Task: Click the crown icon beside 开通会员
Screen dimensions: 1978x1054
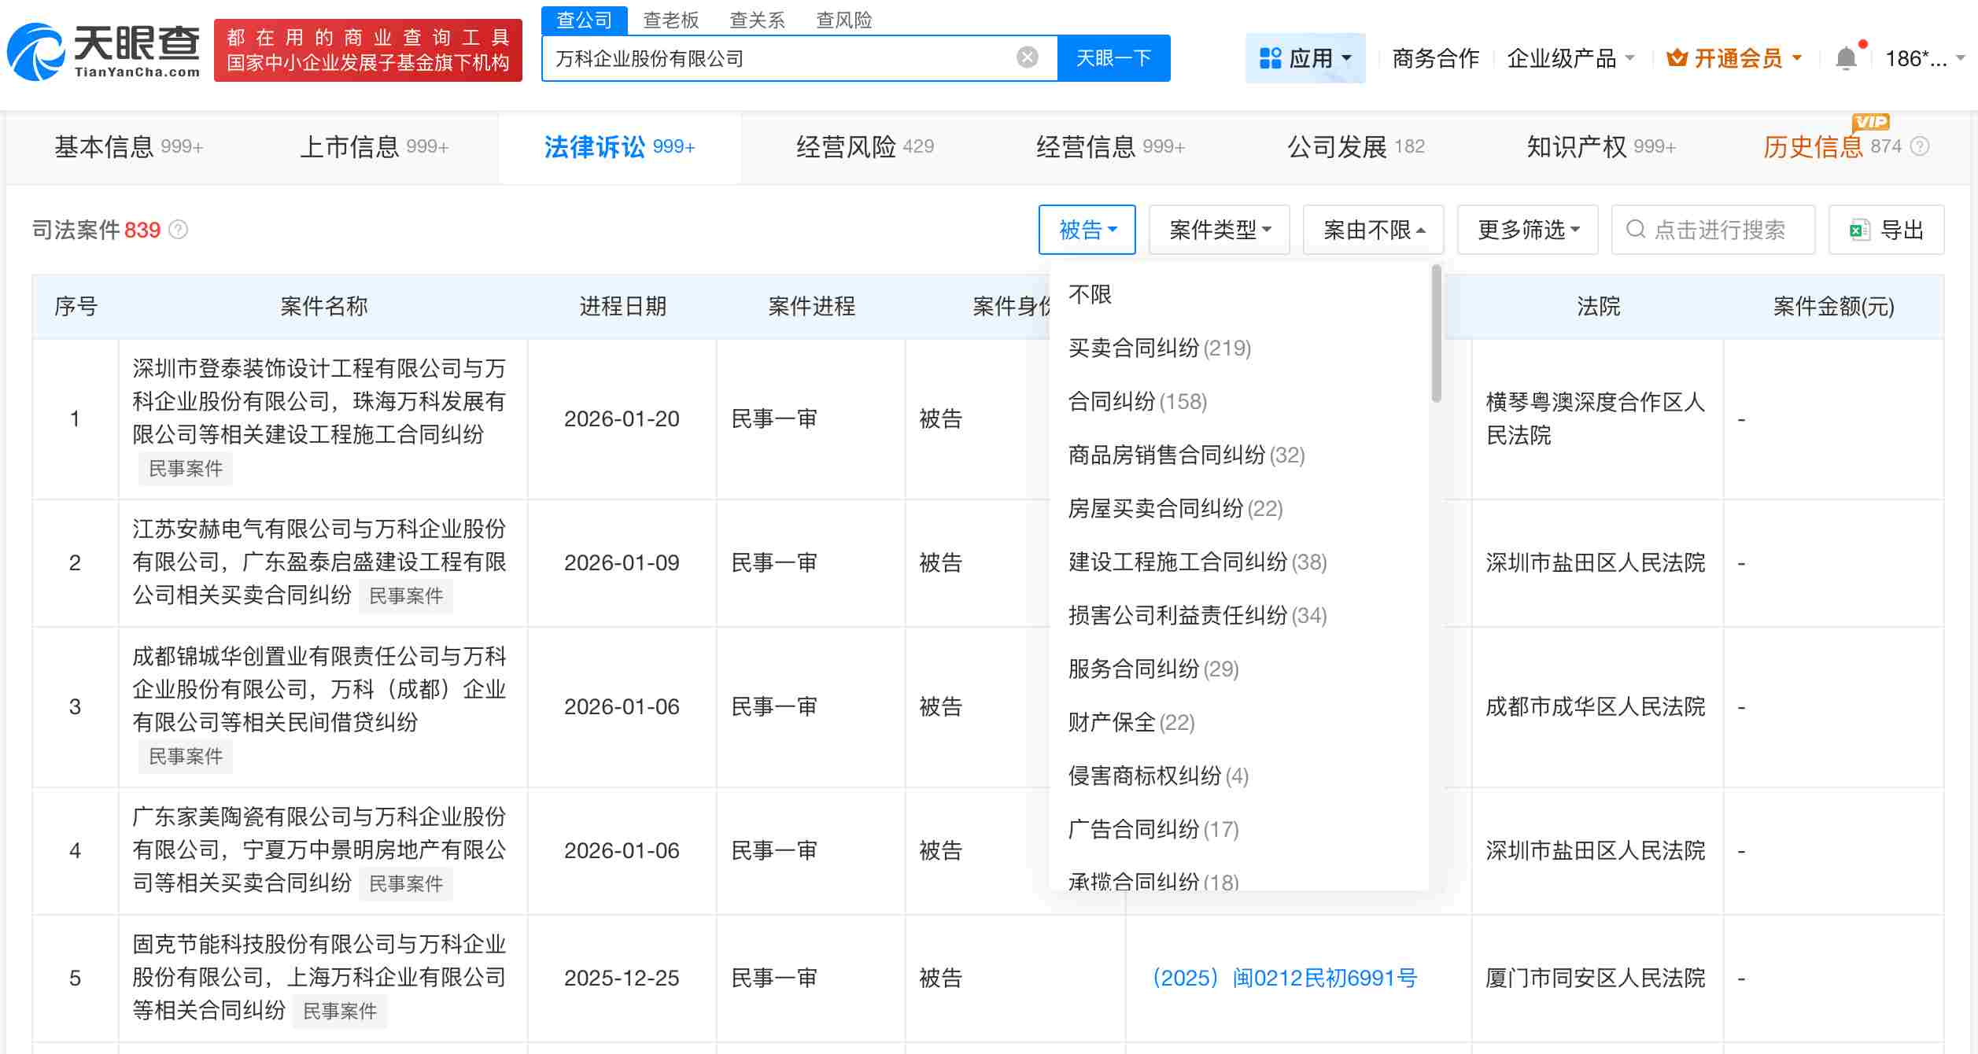Action: (1676, 57)
